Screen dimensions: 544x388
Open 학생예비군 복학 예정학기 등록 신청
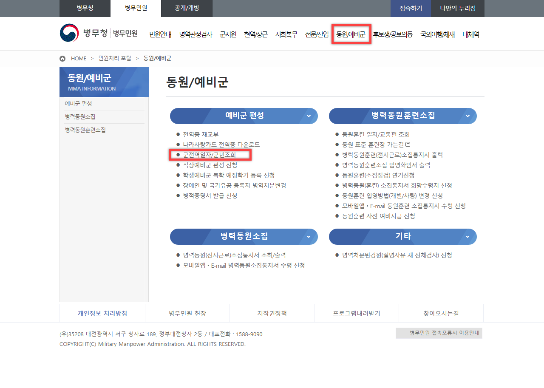pyautogui.click(x=229, y=176)
